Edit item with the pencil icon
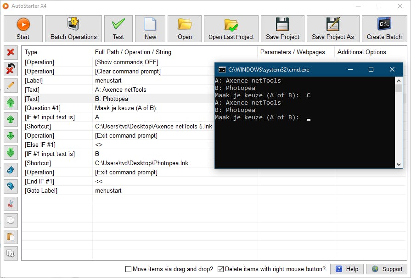Screen dimensions: 411x278 click(x=11, y=85)
